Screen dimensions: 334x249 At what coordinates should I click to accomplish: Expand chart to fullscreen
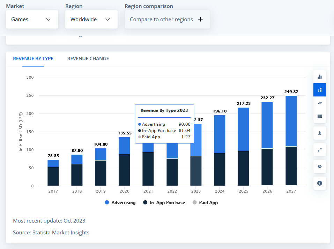point(319,150)
